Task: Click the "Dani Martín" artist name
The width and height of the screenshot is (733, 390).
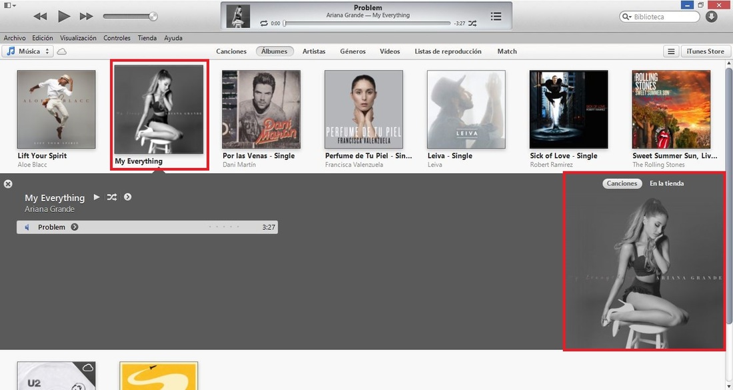Action: 239,165
